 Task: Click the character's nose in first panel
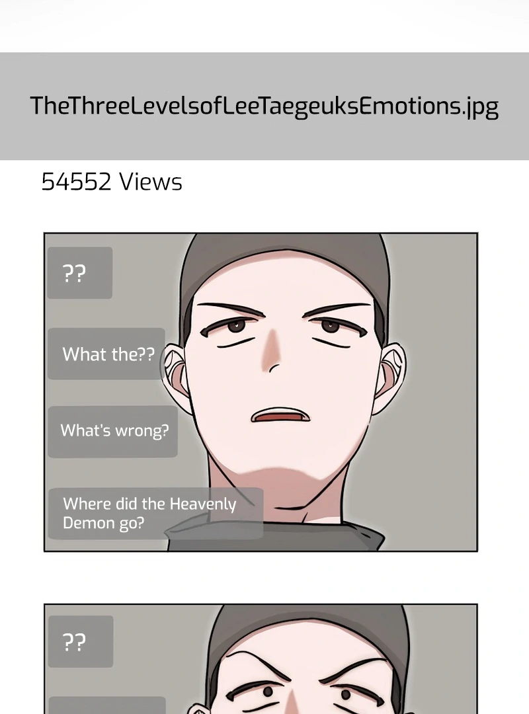click(273, 350)
